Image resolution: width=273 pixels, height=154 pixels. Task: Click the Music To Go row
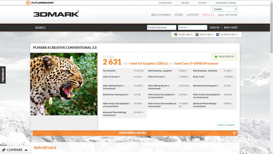(214, 78)
